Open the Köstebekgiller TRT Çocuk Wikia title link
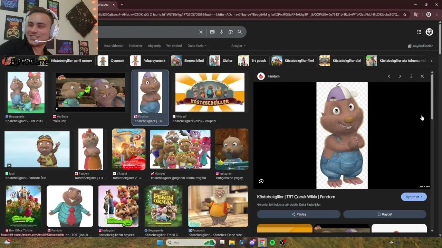The image size is (442, 248). tap(296, 197)
